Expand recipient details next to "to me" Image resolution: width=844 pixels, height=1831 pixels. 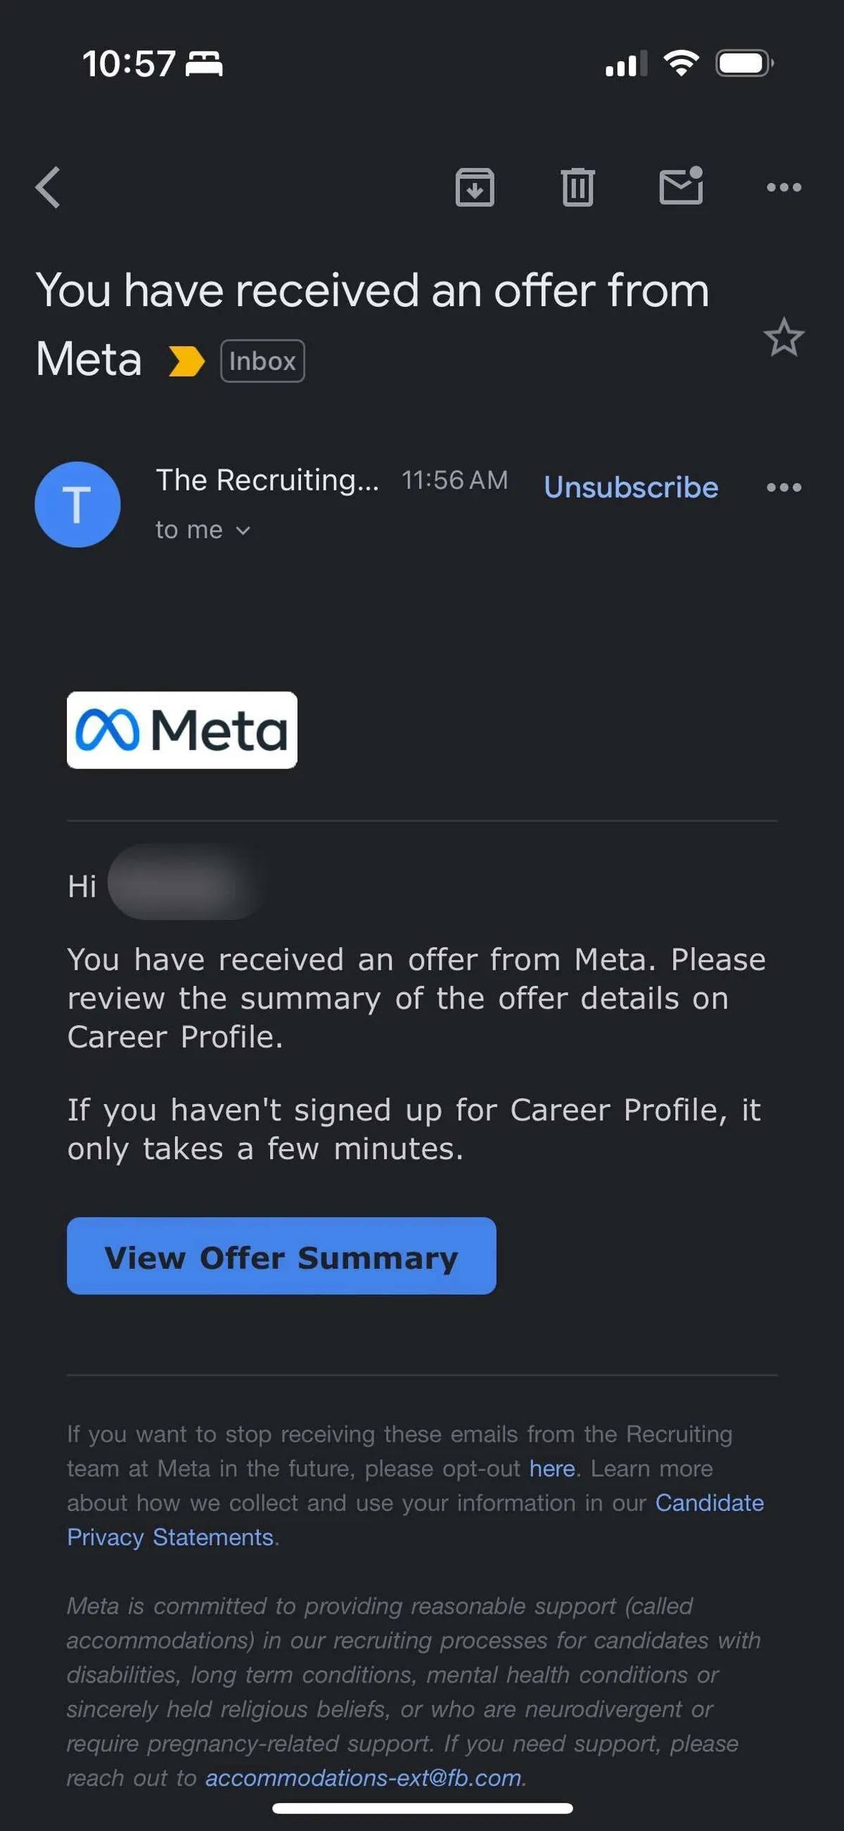pyautogui.click(x=243, y=531)
